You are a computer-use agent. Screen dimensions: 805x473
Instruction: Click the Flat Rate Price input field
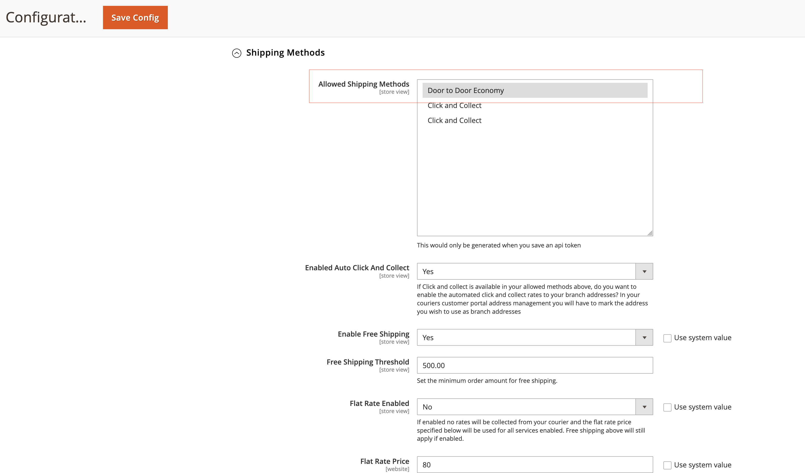coord(534,465)
